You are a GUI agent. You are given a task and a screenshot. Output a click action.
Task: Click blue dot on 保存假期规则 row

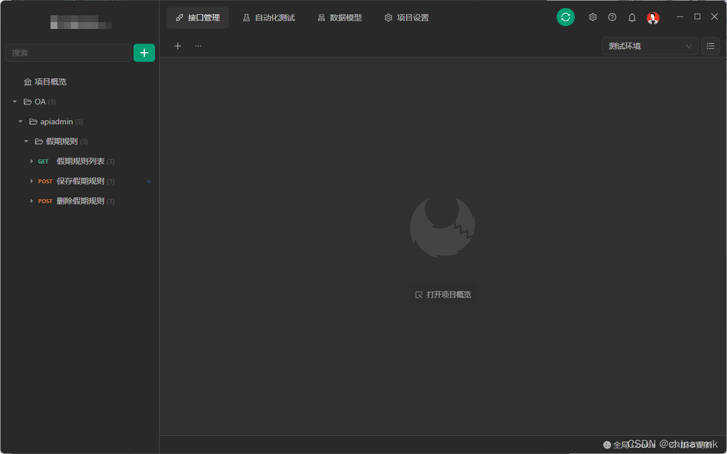tap(149, 182)
